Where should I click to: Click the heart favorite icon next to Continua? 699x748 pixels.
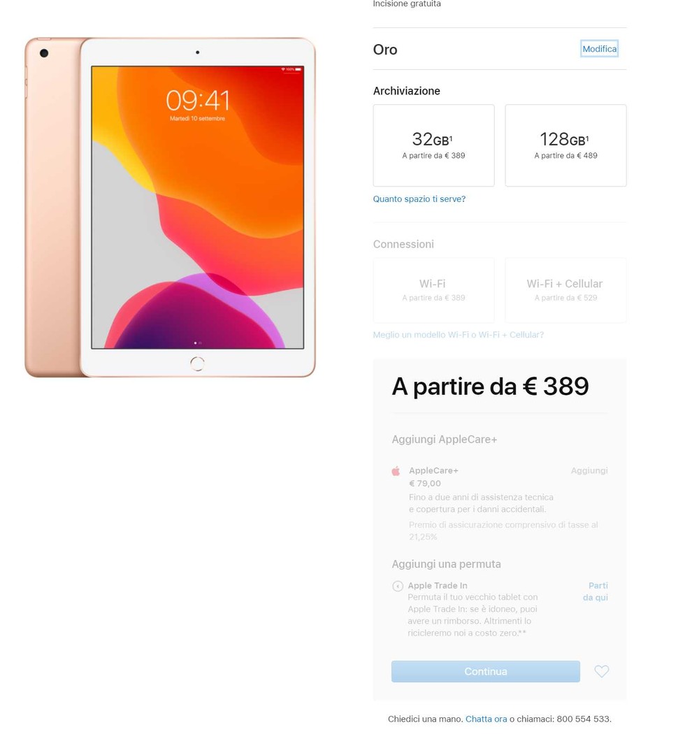[x=601, y=671]
